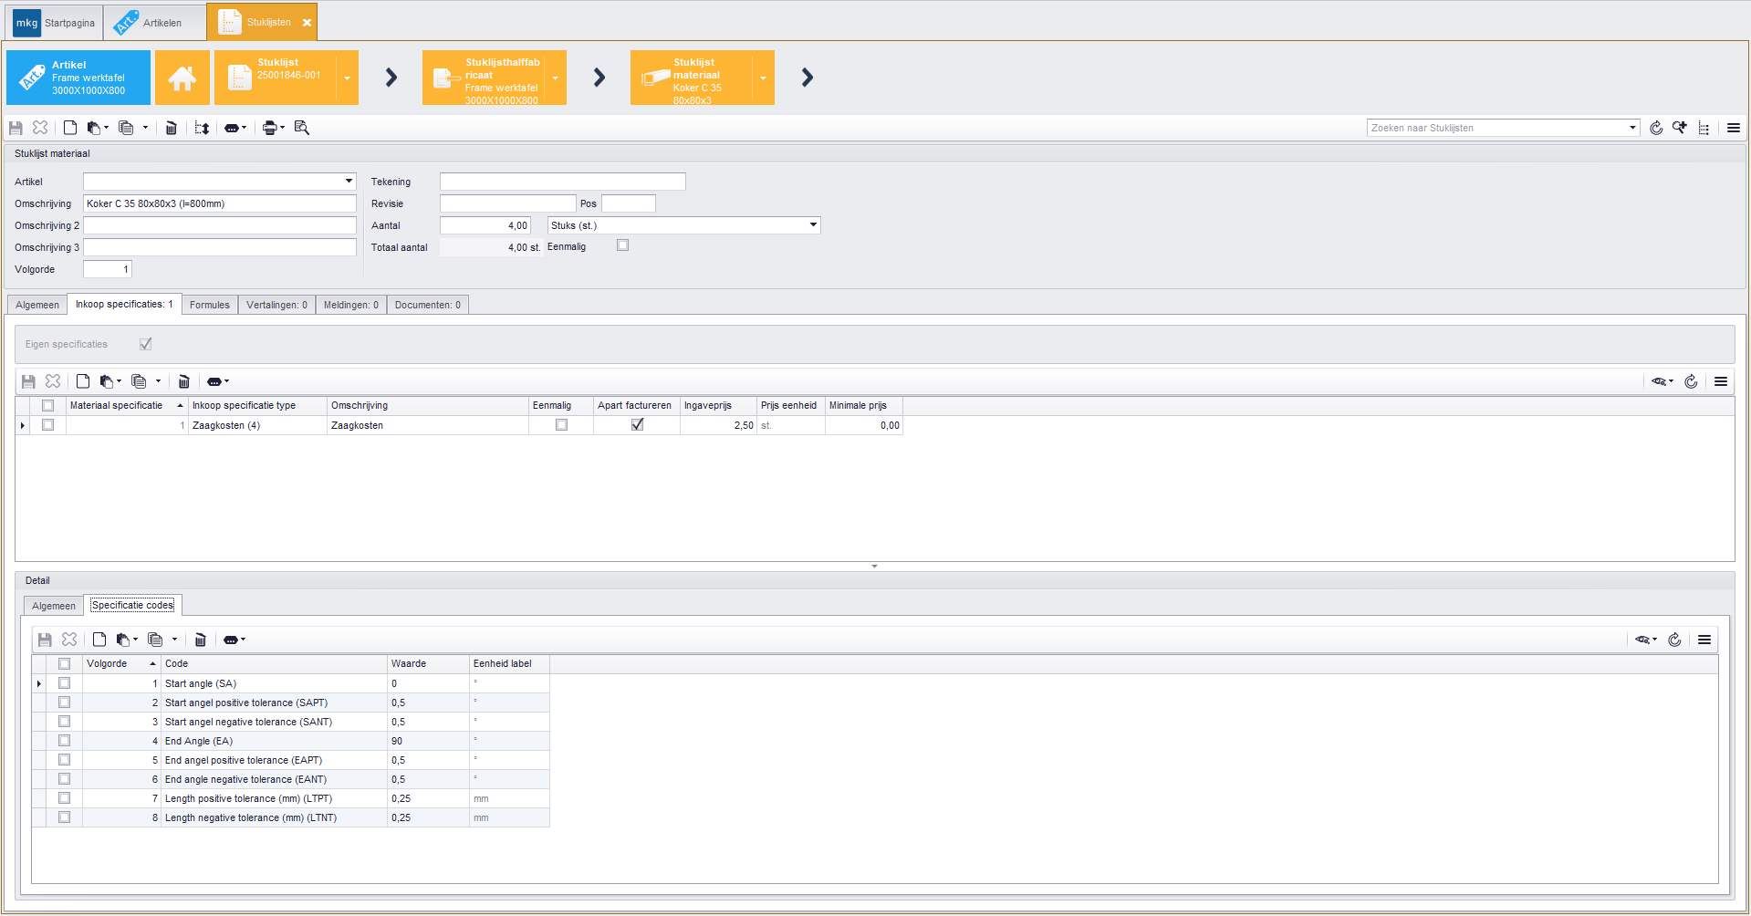The image size is (1751, 916).
Task: Tick the checkbox for End Angle (EA) row
Action: pos(64,741)
